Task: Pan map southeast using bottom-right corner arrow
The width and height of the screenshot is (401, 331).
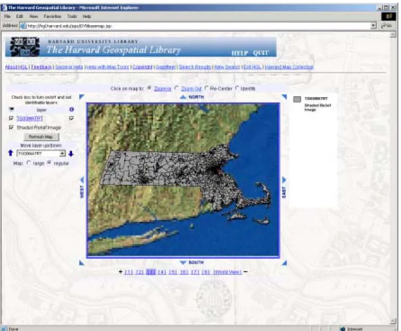Action: 284,263
